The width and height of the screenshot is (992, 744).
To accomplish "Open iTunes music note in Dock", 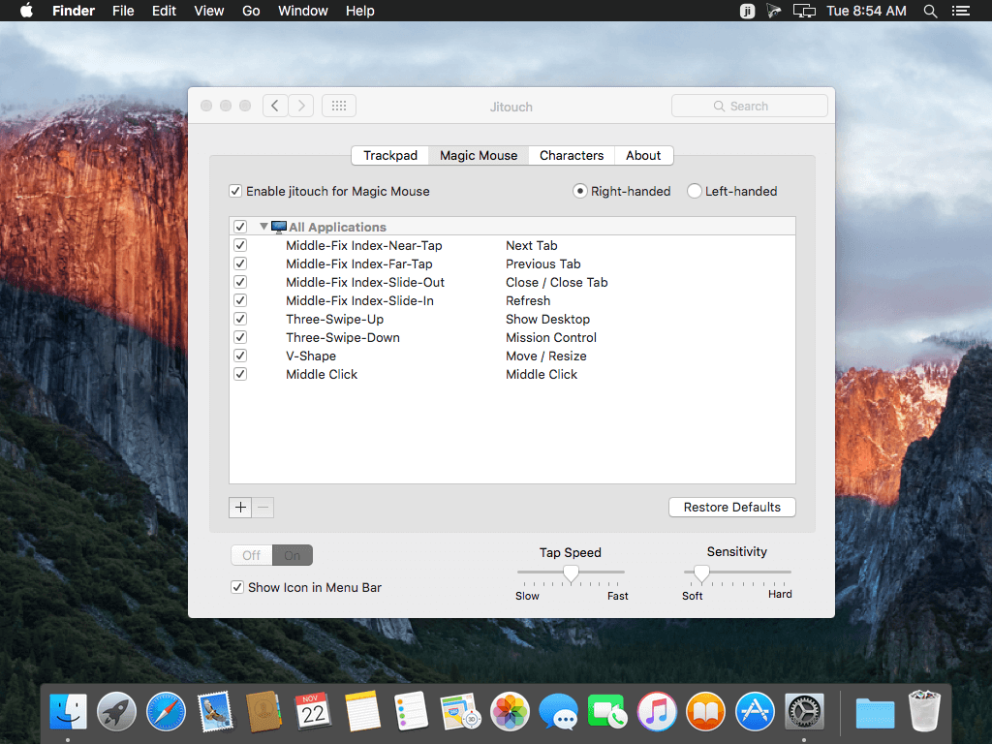I will tap(657, 711).
